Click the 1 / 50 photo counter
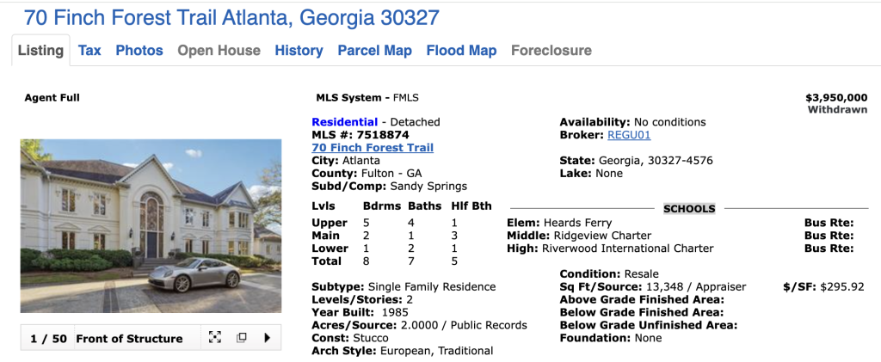The image size is (881, 362). pyautogui.click(x=48, y=339)
